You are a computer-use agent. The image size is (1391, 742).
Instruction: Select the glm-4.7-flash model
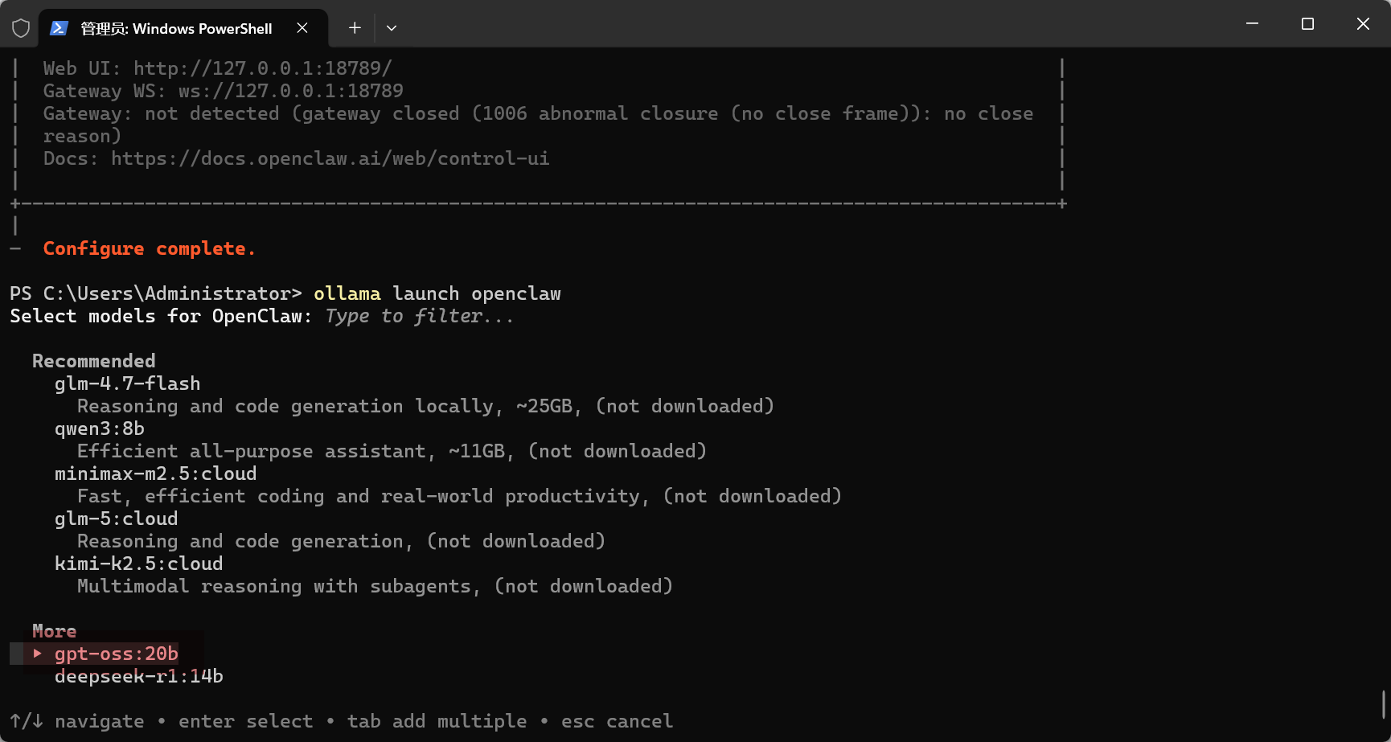pos(128,383)
